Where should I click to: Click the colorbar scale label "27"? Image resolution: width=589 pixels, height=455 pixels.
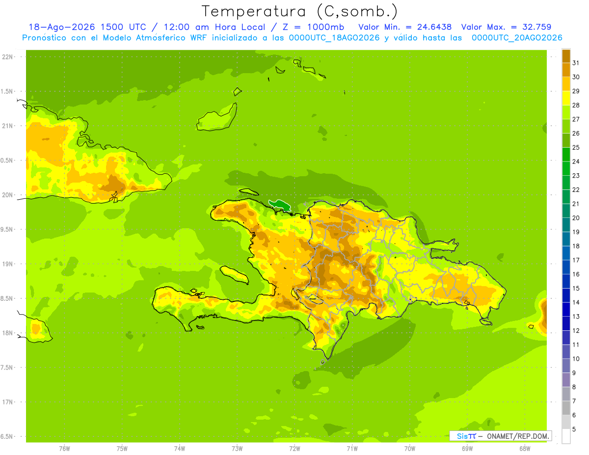click(x=576, y=119)
